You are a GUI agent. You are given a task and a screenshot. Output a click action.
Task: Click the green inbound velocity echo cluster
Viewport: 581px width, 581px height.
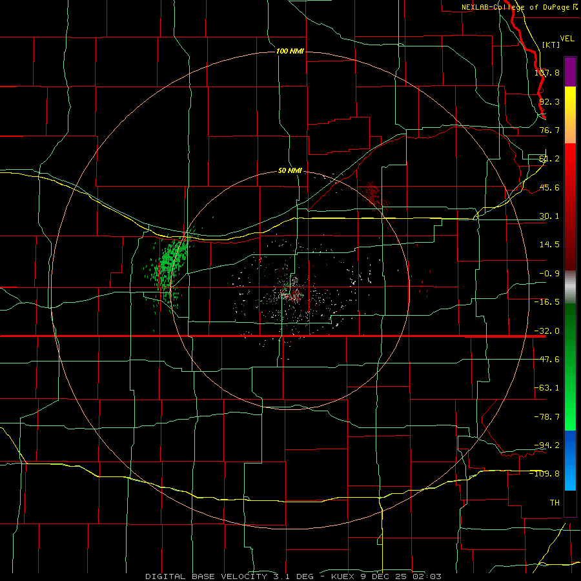pyautogui.click(x=168, y=265)
